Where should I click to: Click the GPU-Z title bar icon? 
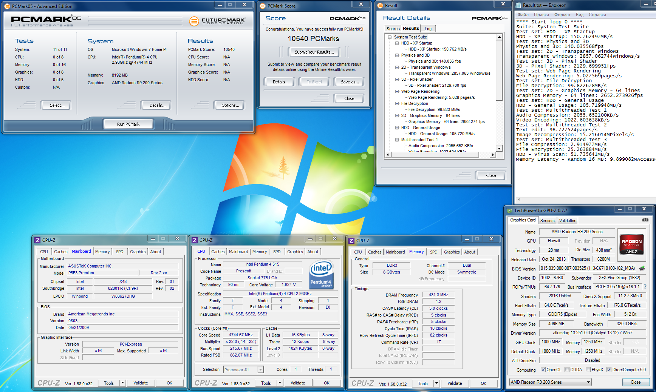(x=510, y=211)
